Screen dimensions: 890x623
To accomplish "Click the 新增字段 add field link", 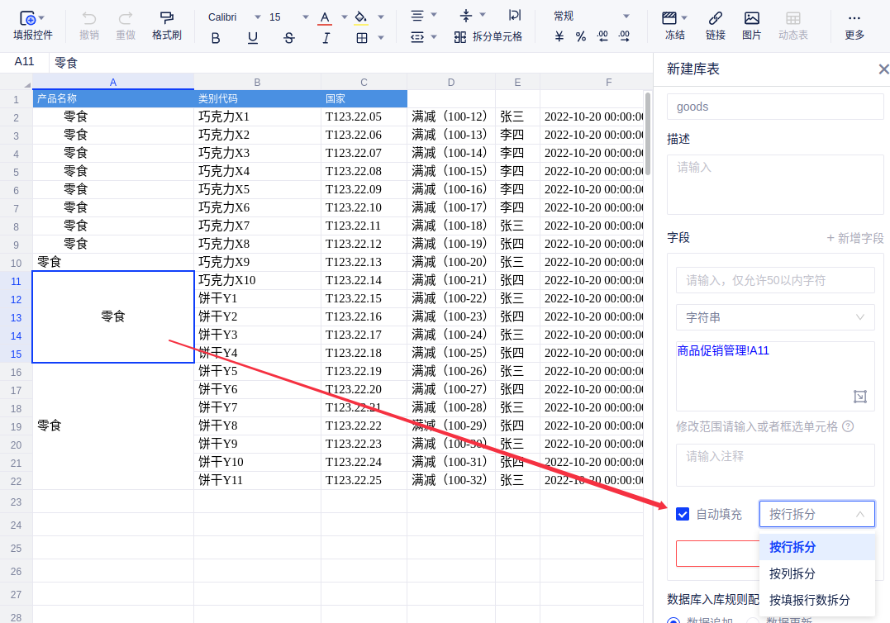I will point(855,238).
